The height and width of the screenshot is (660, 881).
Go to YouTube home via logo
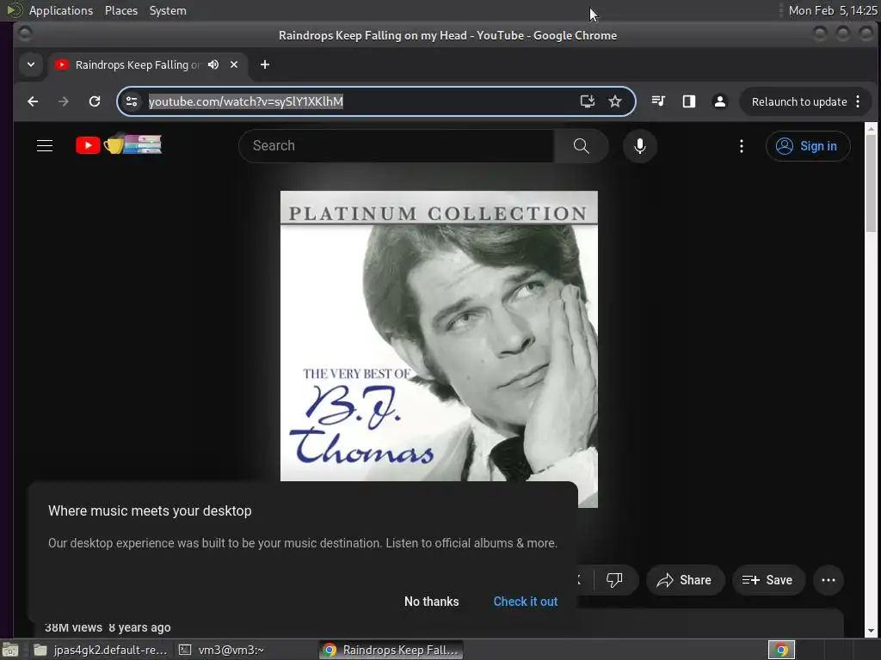click(119, 144)
